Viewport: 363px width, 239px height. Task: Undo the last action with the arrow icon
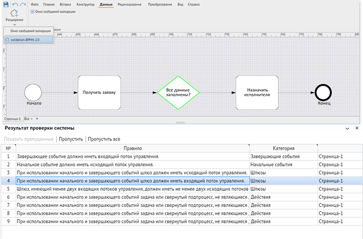[15, 5]
